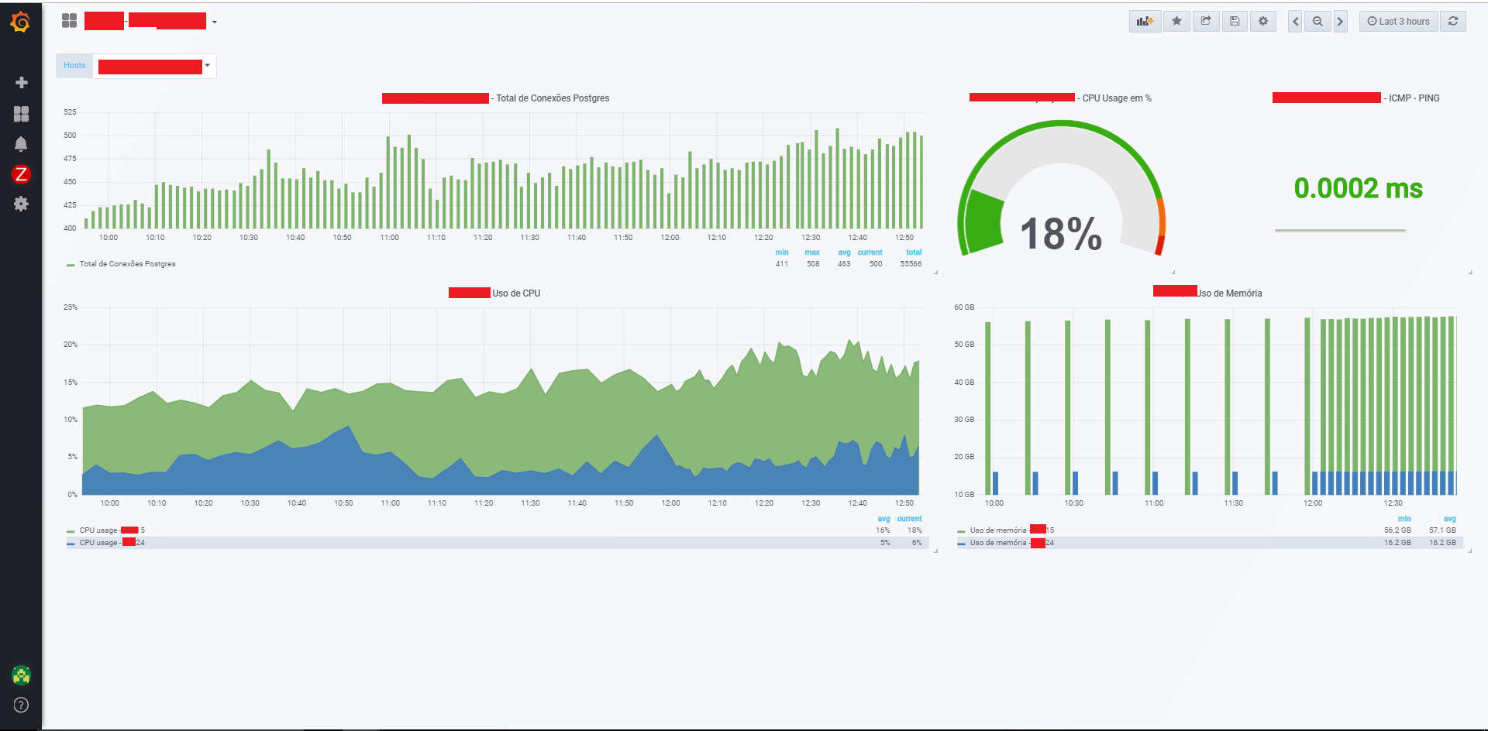This screenshot has height=731, width=1488.
Task: Open the Zabbix plugin icon in sidebar
Action: 21,174
